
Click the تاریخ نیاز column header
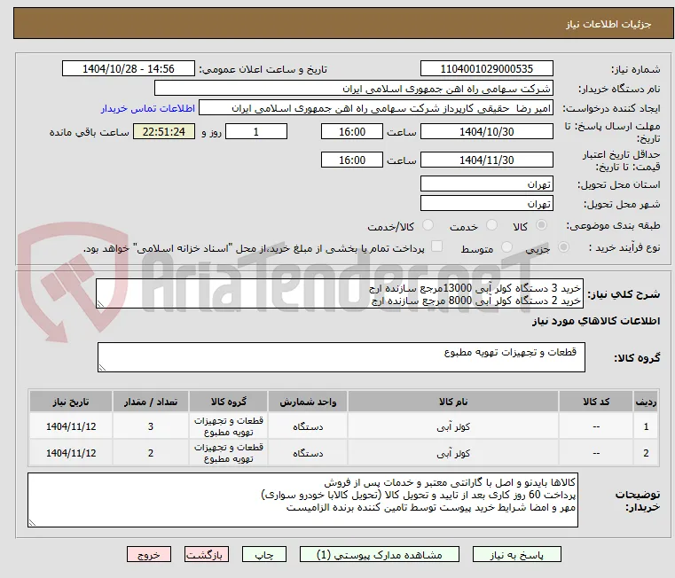71,402
